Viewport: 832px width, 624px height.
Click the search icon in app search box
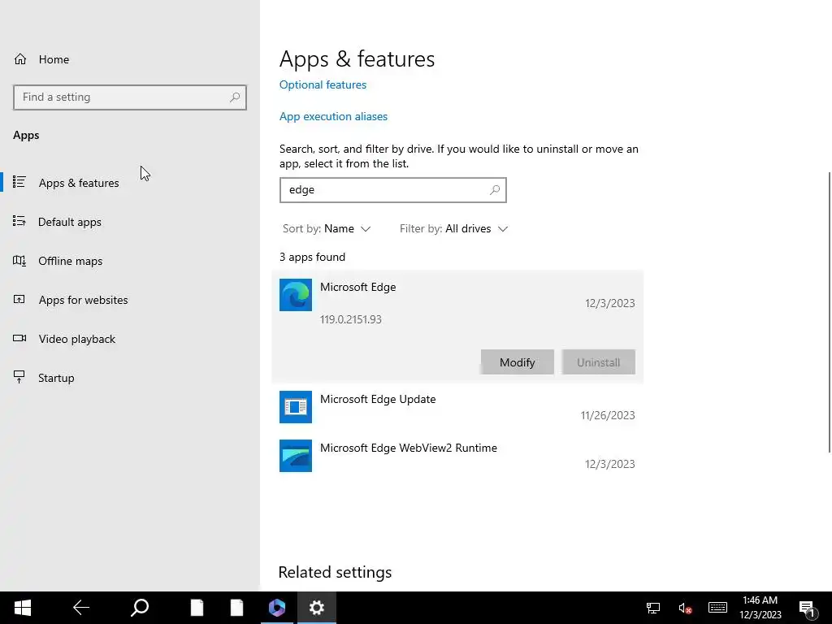point(495,190)
